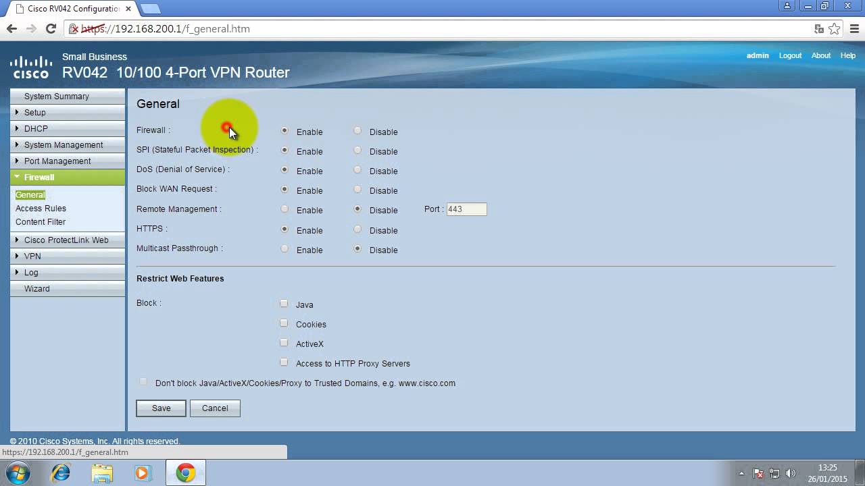Check the Cookies block checkbox
Image resolution: width=865 pixels, height=486 pixels.
[x=284, y=323]
